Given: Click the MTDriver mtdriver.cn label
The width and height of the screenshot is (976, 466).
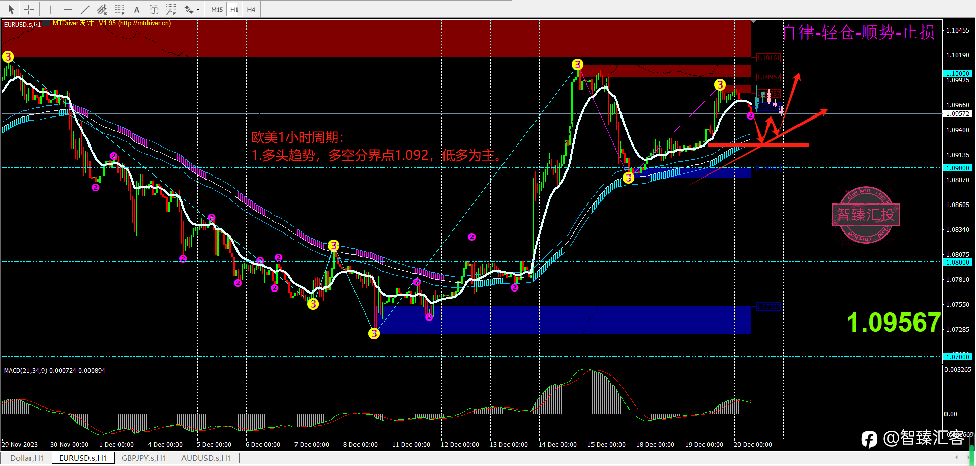Looking at the screenshot, I should 112,23.
